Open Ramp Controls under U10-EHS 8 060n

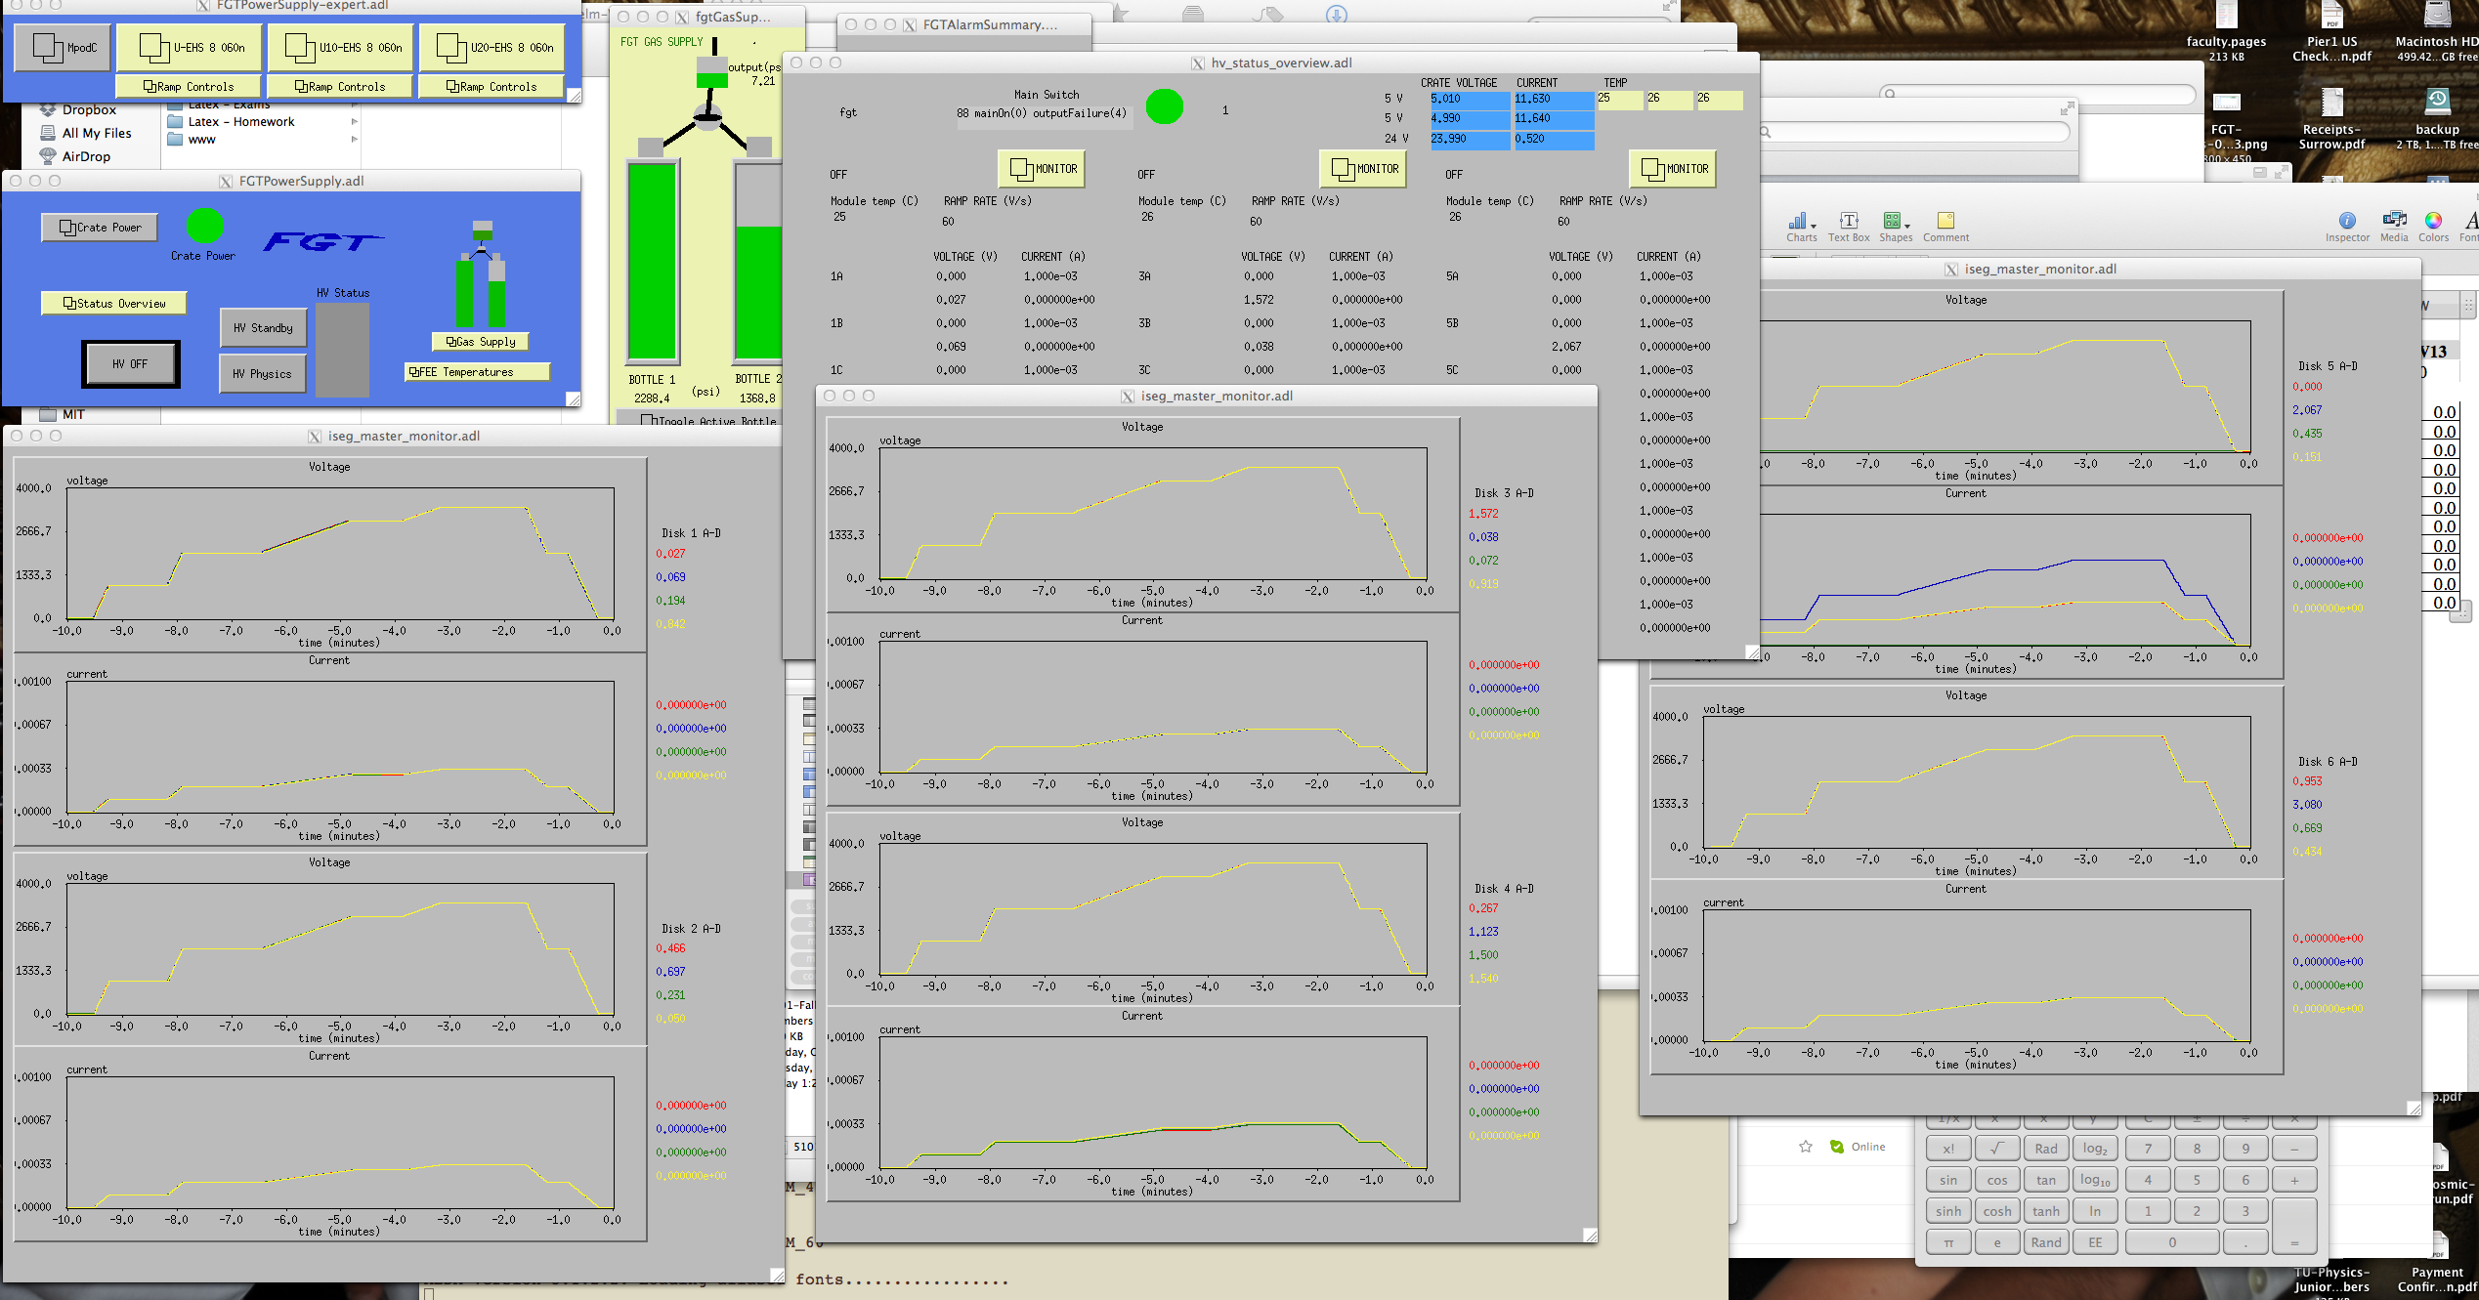(340, 87)
